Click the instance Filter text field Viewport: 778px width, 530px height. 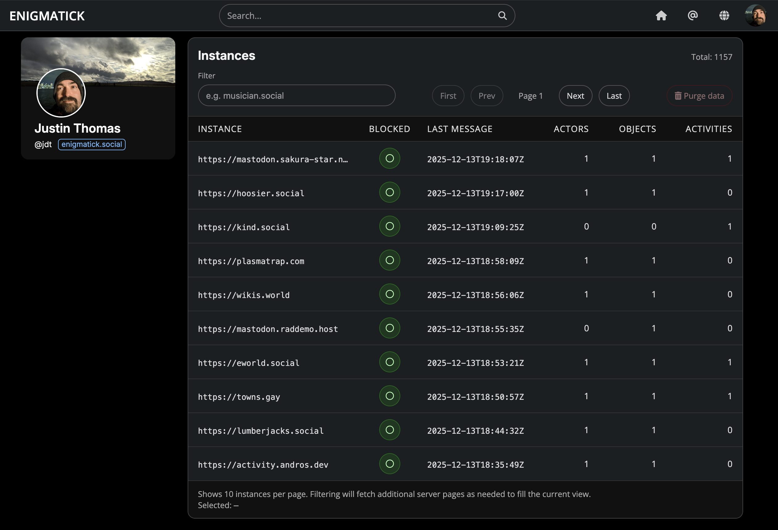click(x=296, y=96)
